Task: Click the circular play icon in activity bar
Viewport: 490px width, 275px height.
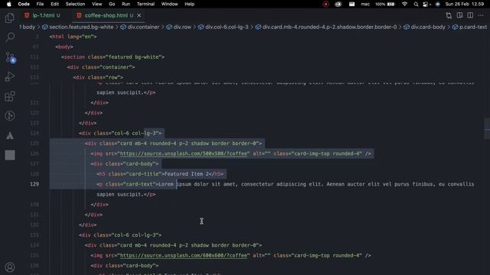Action: 10,116
